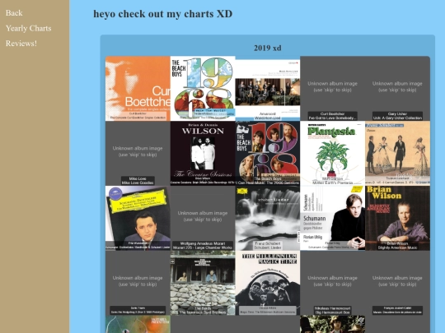The height and width of the screenshot is (333, 445).
Task: Click the 'Usk: A Gary Usher Collection' caption
Action: click(x=397, y=118)
